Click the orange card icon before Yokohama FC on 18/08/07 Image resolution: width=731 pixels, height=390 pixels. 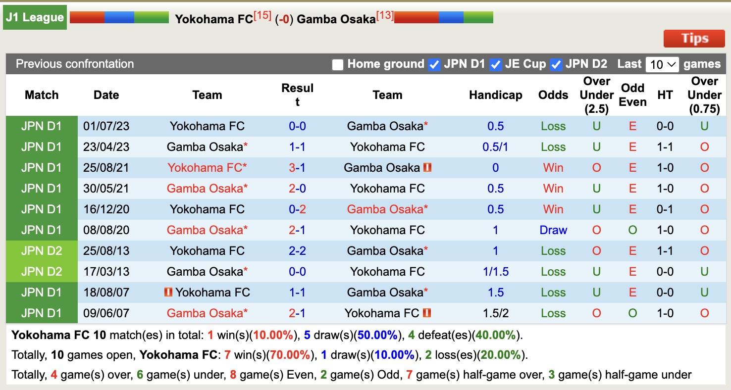point(168,292)
